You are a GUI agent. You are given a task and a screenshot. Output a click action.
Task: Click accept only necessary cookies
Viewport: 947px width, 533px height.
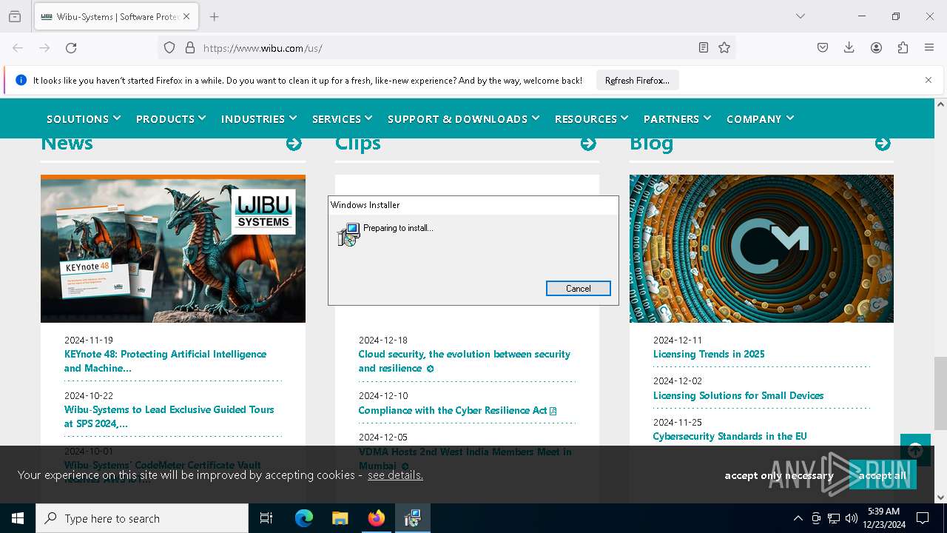tap(779, 475)
